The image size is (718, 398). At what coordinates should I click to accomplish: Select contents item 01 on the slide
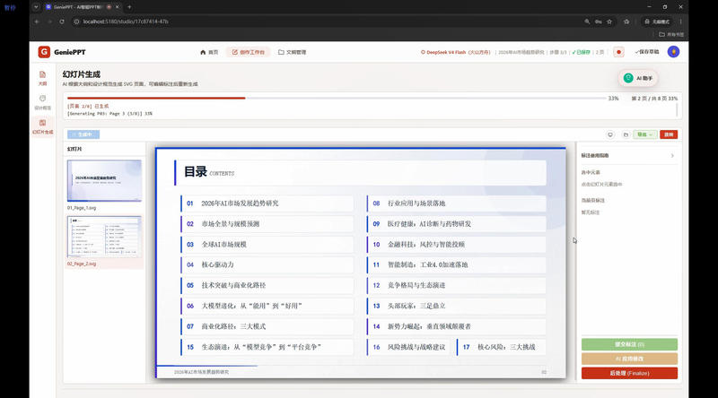tap(267, 203)
